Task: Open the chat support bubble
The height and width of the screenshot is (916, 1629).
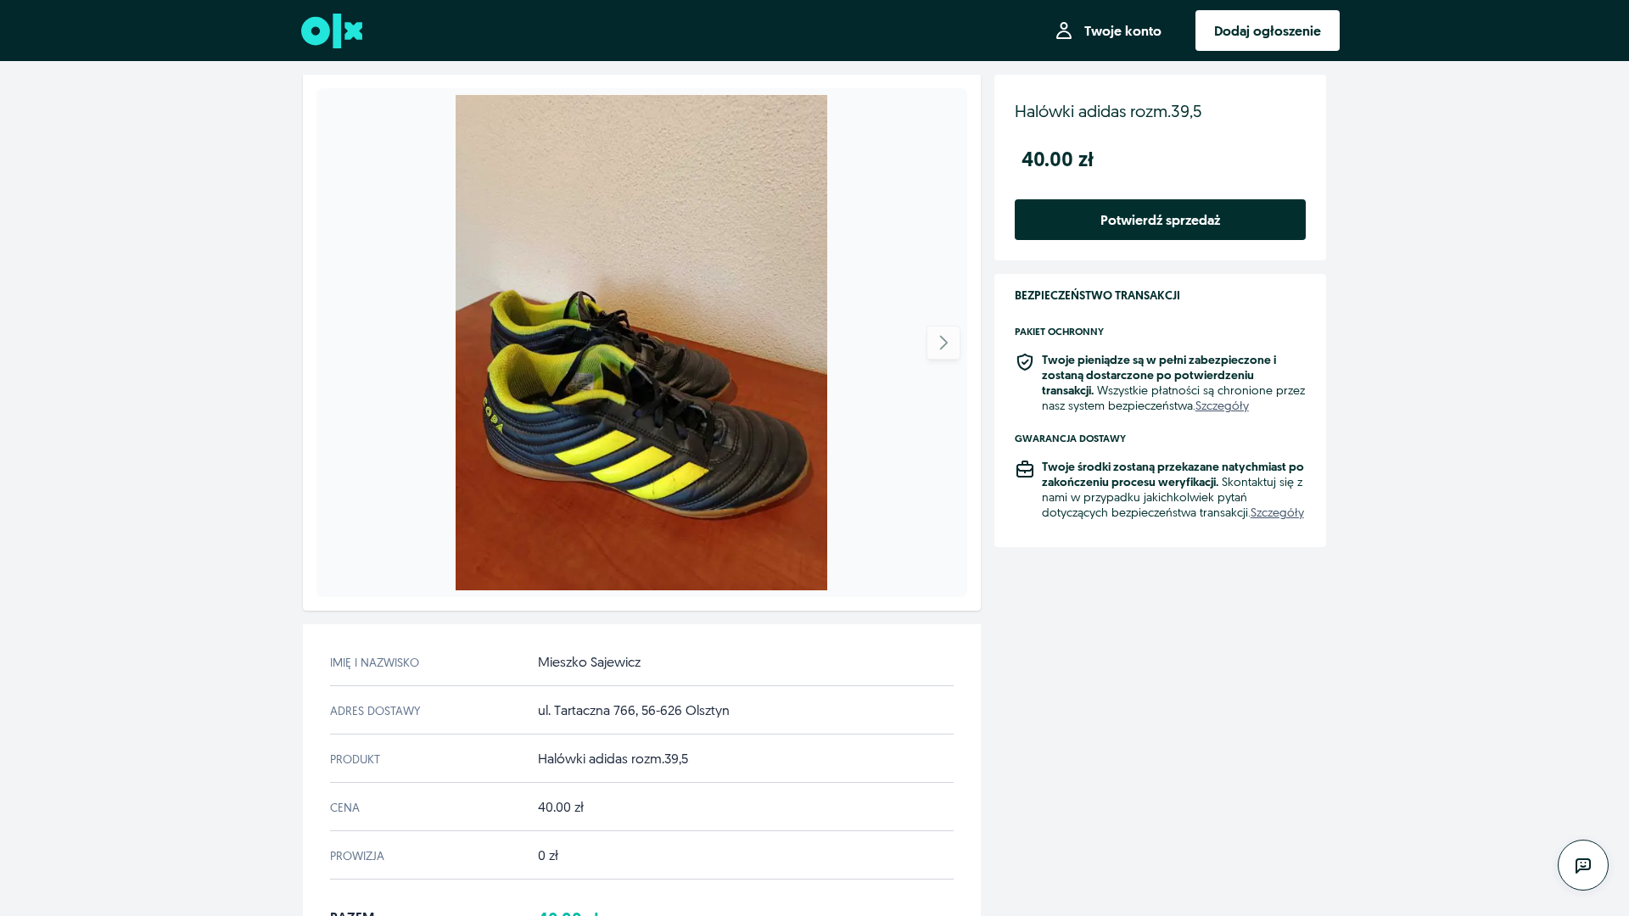Action: [1582, 865]
